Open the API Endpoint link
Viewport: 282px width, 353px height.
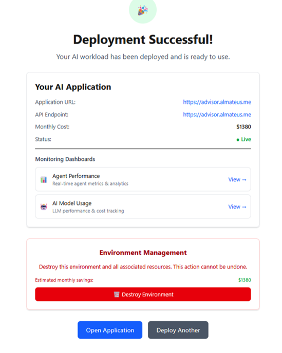[217, 115]
